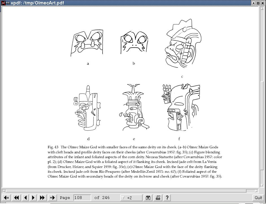Go back to previous visited page (dotted left arrow)
This screenshot has width=266, height=204.
click(6, 198)
